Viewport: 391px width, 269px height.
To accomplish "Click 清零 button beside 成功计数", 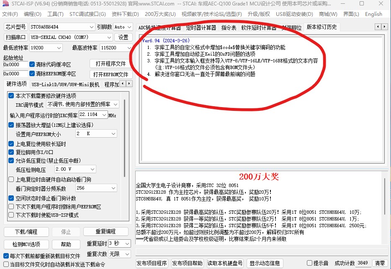I will click(380, 263).
